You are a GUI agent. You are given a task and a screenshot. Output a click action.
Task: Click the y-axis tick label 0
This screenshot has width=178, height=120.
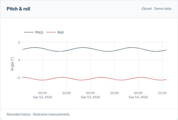[x=19, y=60]
